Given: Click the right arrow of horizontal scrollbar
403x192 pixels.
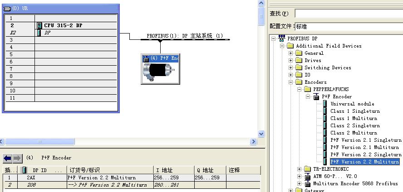Looking at the screenshot, I should pyautogui.click(x=253, y=141).
